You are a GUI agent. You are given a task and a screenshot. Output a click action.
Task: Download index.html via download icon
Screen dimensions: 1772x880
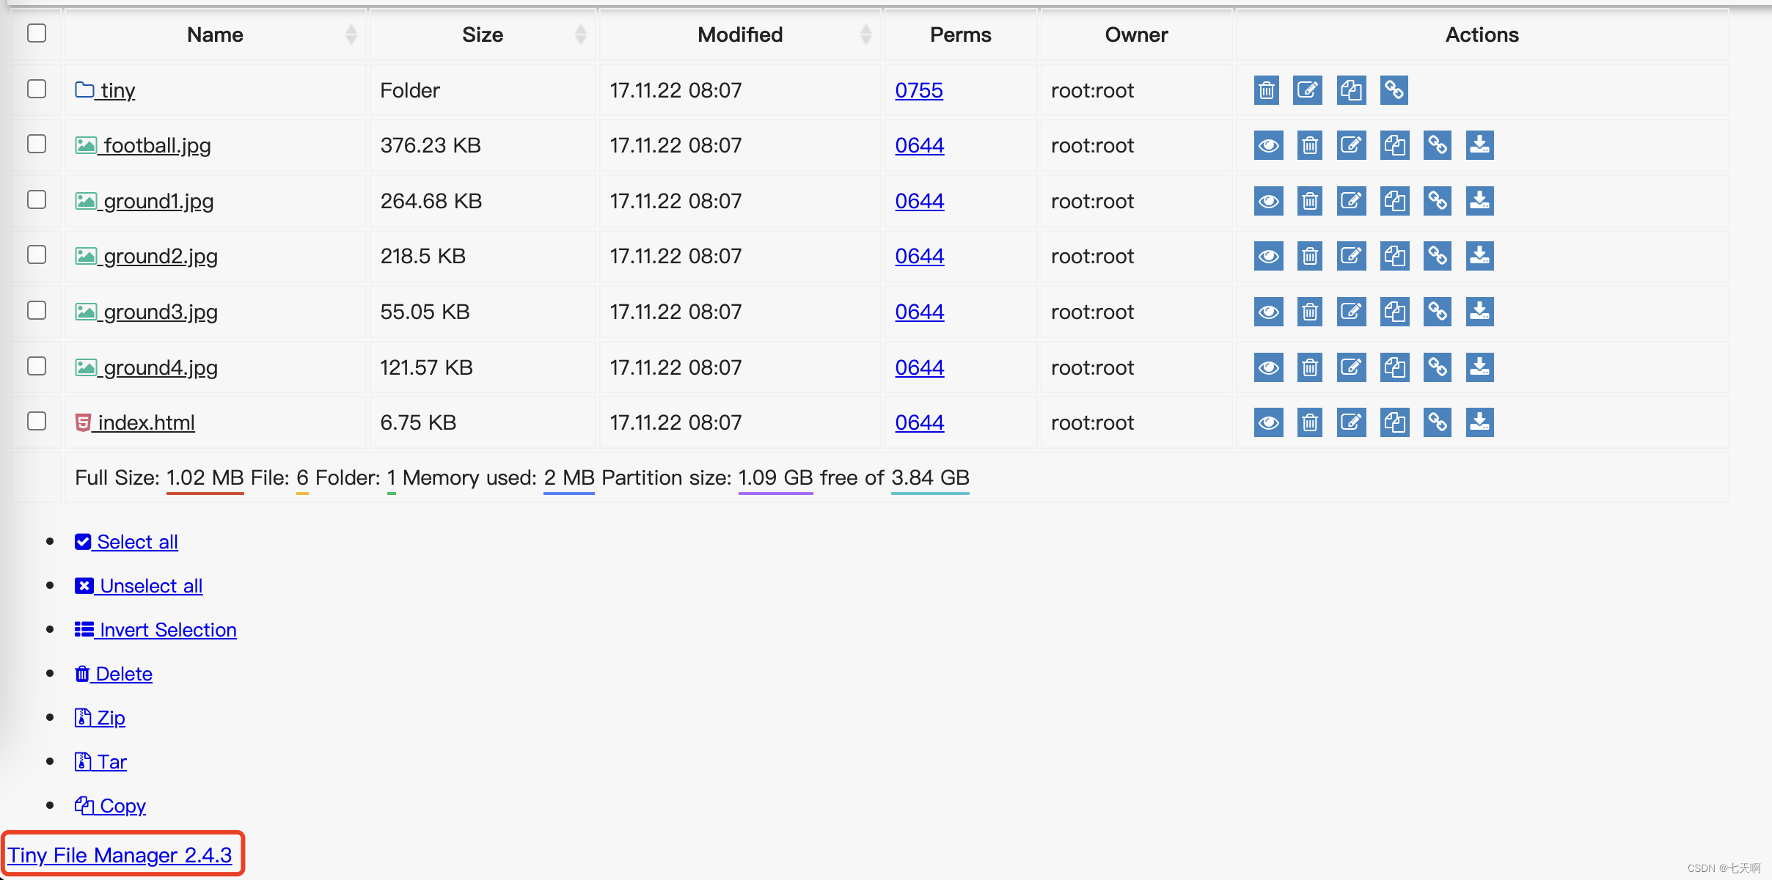1480,423
